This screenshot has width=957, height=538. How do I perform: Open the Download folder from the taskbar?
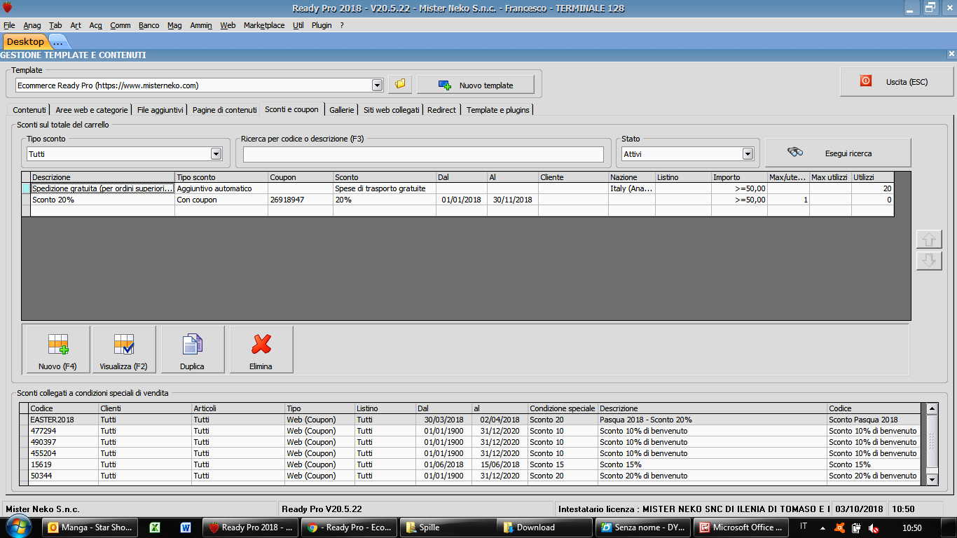pos(545,527)
